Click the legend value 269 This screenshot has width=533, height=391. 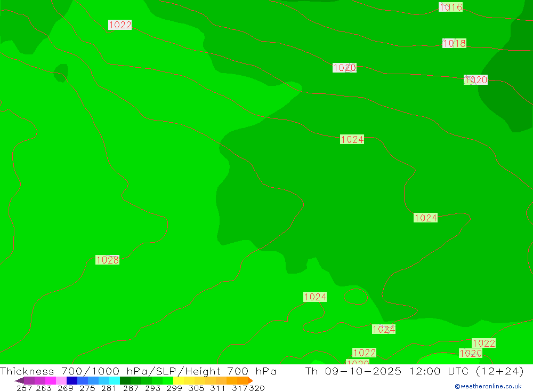[65, 388]
